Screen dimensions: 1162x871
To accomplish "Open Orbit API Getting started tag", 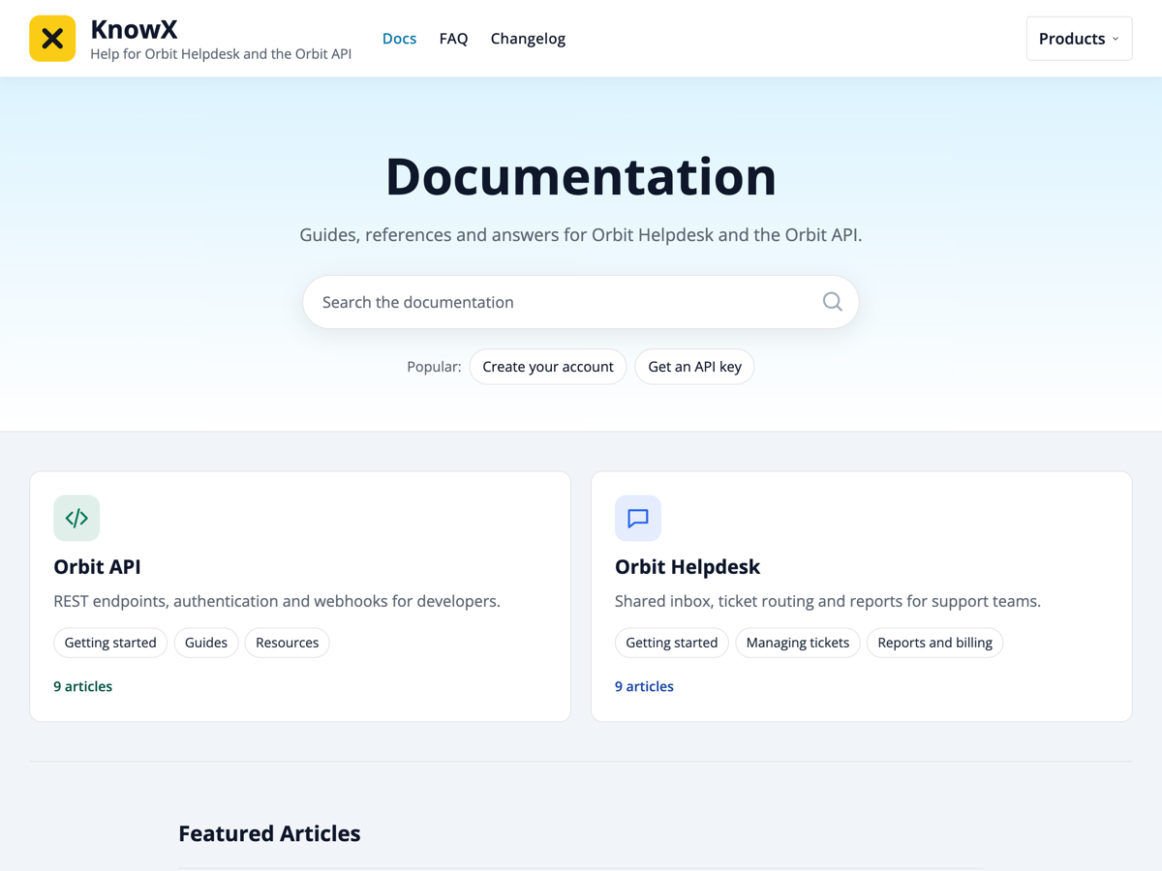I will click(110, 643).
